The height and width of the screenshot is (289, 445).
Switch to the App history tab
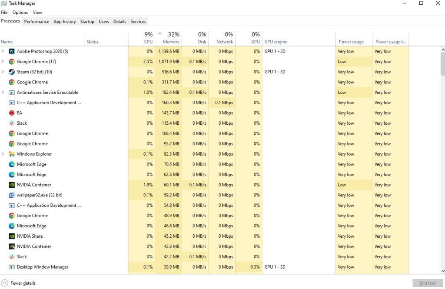point(65,22)
